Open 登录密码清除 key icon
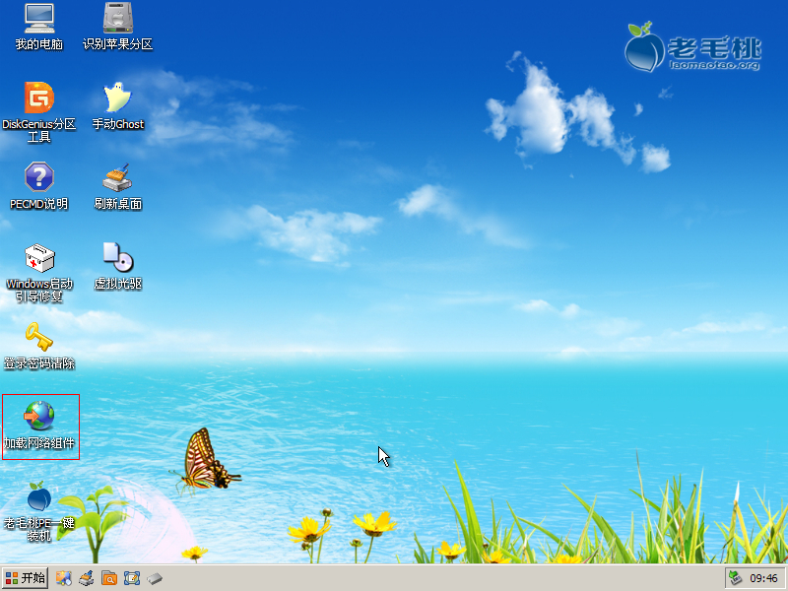The height and width of the screenshot is (591, 788). (39, 339)
